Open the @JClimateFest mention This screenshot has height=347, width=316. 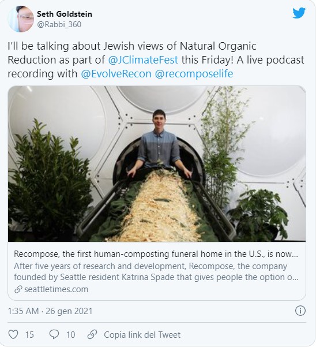coord(143,59)
